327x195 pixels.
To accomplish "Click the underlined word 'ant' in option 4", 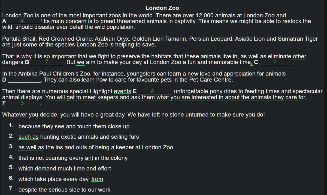I will pyautogui.click(x=89, y=158).
